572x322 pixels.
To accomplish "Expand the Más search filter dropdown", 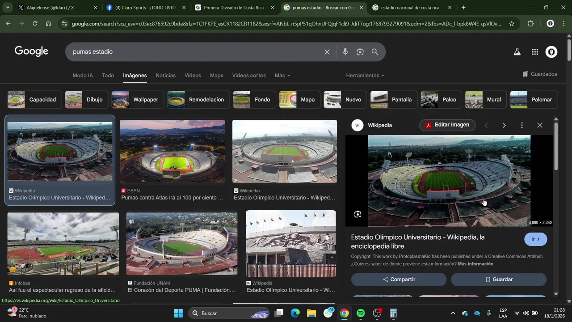I will 282,76.
